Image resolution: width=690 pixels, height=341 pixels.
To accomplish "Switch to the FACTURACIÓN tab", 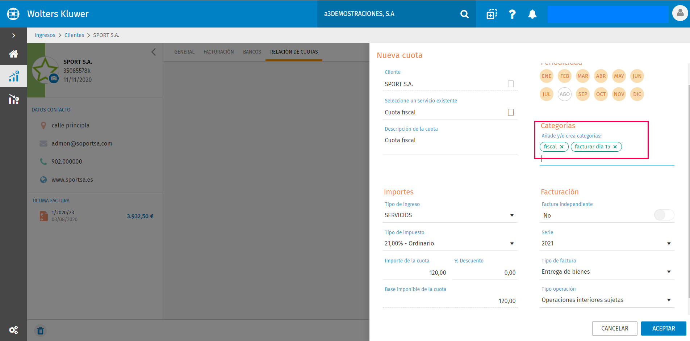I will coord(218,52).
